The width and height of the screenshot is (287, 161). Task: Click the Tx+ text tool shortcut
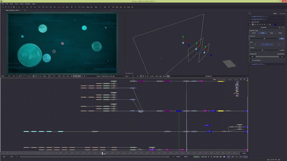coord(35,7)
